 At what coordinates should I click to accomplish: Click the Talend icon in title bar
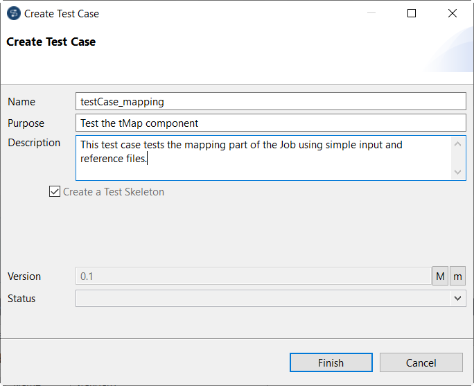[x=14, y=13]
